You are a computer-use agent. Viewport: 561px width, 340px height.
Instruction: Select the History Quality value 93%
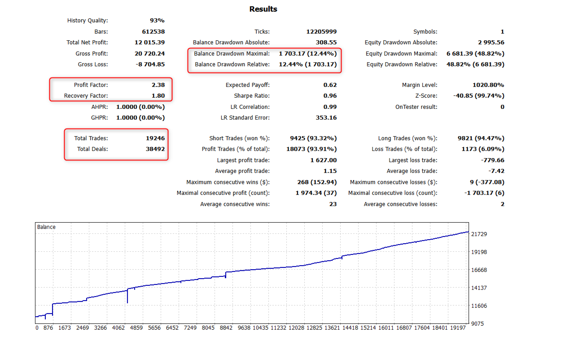point(157,21)
